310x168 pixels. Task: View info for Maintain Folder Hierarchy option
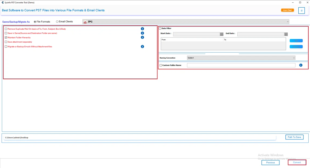click(x=142, y=37)
